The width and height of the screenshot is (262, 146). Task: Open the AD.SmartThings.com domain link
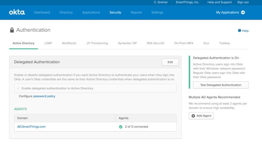(x=31, y=127)
